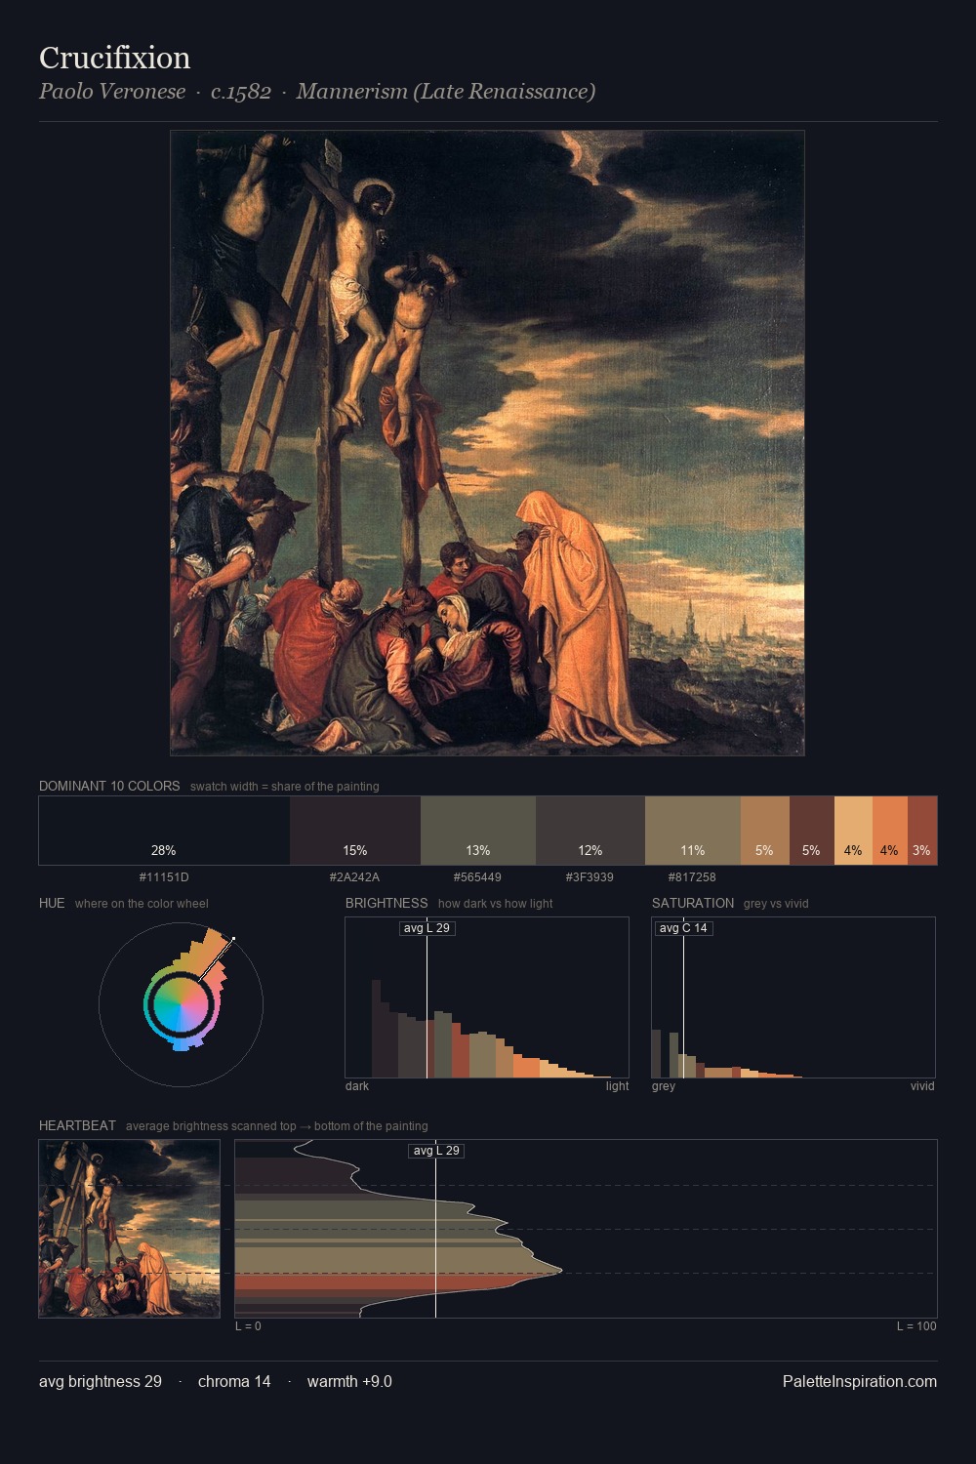Click the Paolo Veronese artist subtitle line
Viewport: 976px width, 1464px height.
coord(317,92)
